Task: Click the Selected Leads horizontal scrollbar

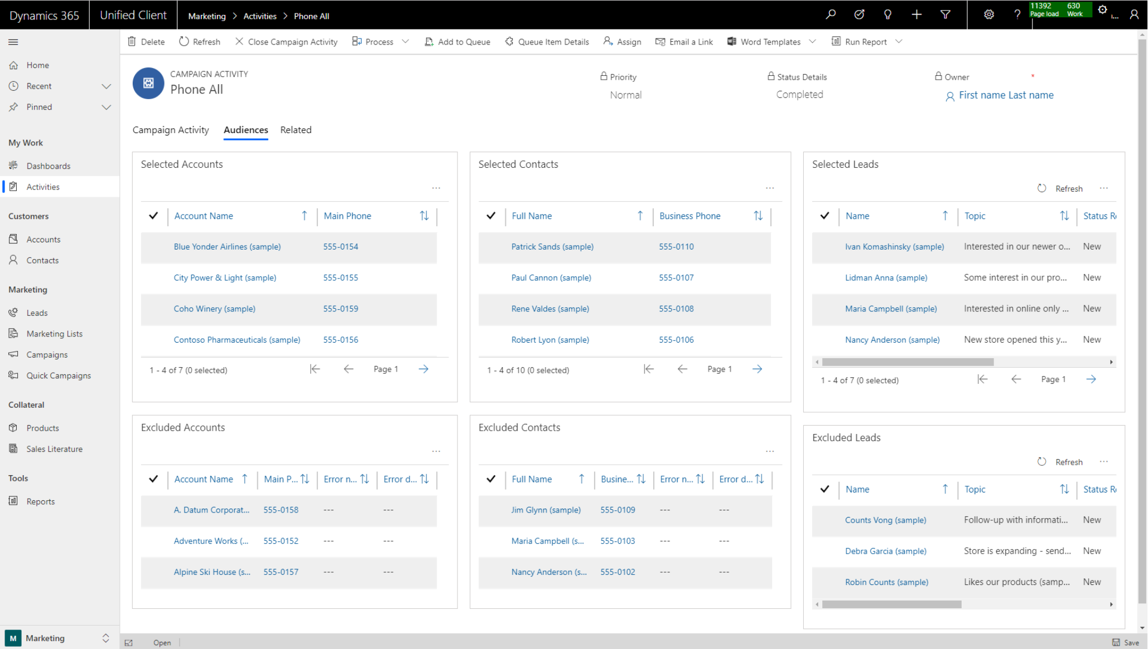Action: (908, 362)
